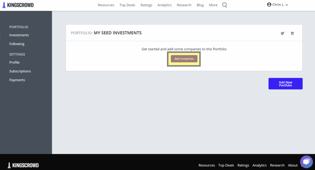Screen dimensions: 315x170
Task: Open Research in the top navigation
Action: (x=184, y=5)
